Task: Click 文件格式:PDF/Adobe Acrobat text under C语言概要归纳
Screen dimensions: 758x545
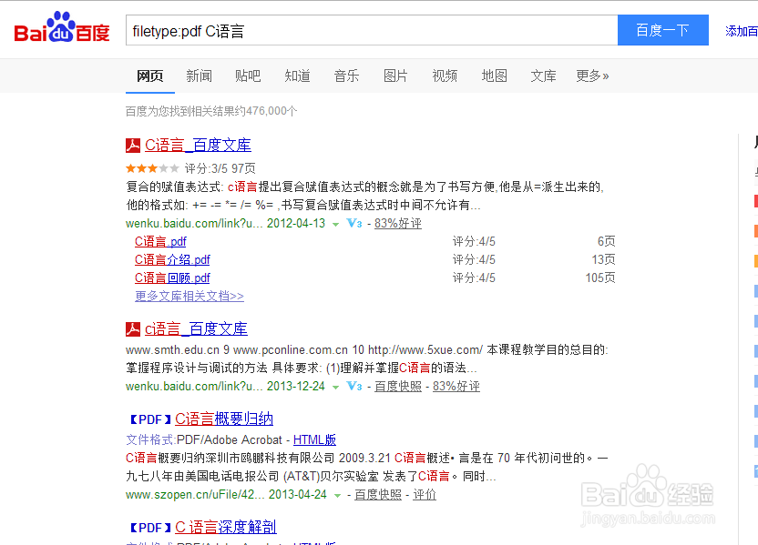Action: point(204,439)
